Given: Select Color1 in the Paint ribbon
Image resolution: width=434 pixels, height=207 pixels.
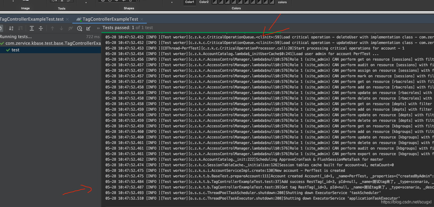Looking at the screenshot, I should 190,2.
